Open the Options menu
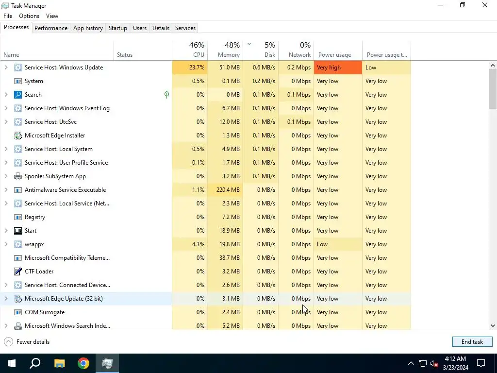 (29, 16)
